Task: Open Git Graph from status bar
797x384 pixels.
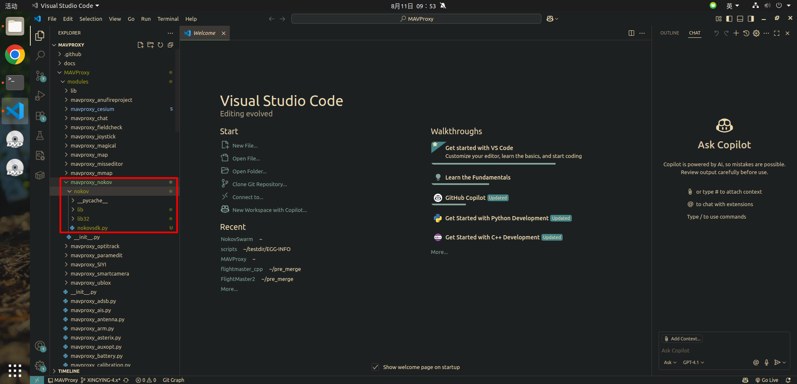Action: click(x=173, y=380)
